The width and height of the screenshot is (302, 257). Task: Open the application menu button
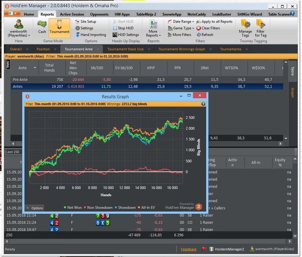[13, 13]
